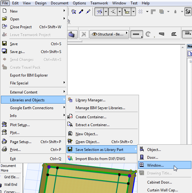The height and width of the screenshot is (193, 192).
Task: Expand File Special submenu
Action: coord(34,83)
